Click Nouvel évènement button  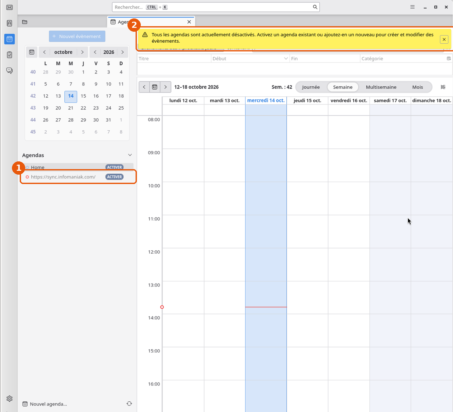pos(77,36)
